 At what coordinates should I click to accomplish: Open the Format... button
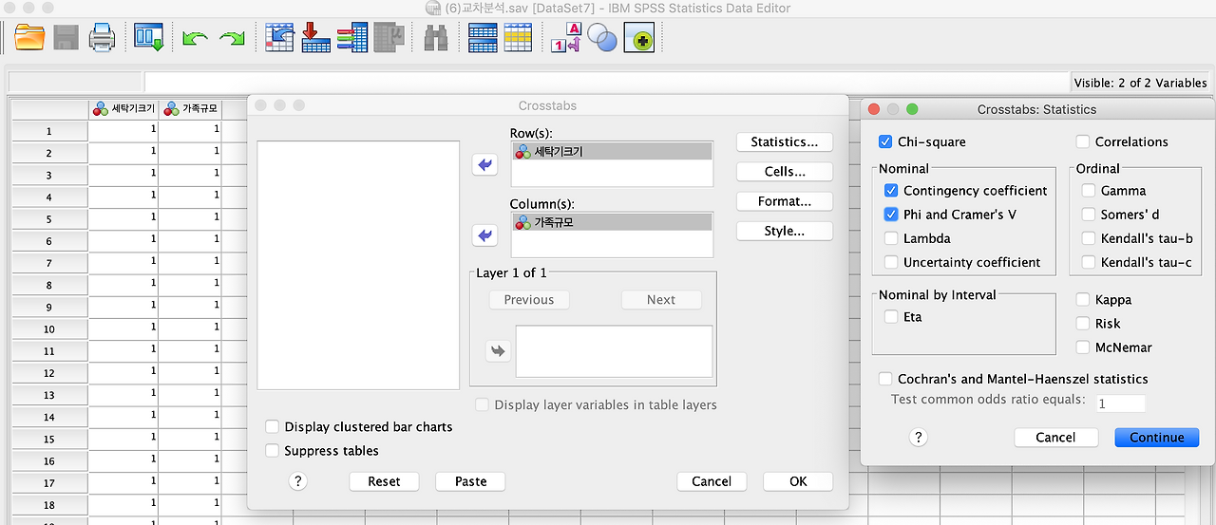point(785,201)
